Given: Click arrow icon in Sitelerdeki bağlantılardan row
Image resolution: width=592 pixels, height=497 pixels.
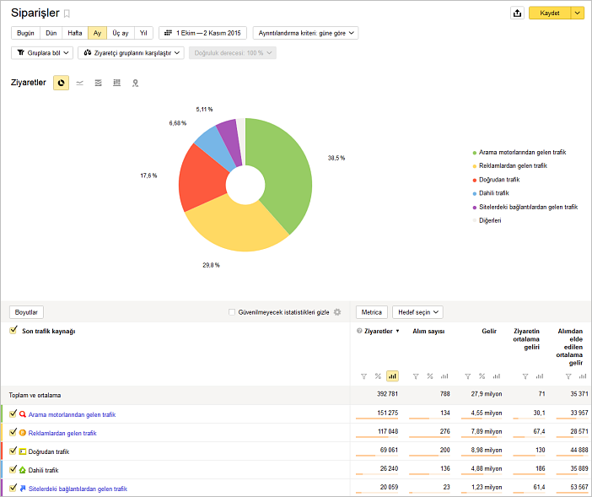Looking at the screenshot, I should point(23,489).
